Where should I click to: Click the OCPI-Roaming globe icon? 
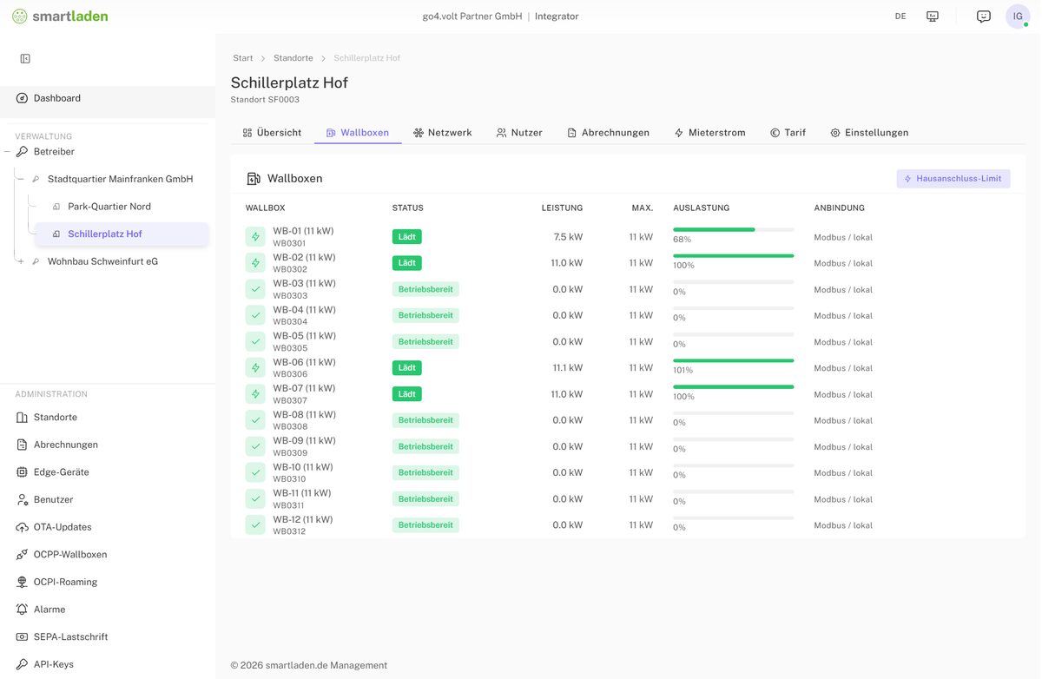(22, 582)
